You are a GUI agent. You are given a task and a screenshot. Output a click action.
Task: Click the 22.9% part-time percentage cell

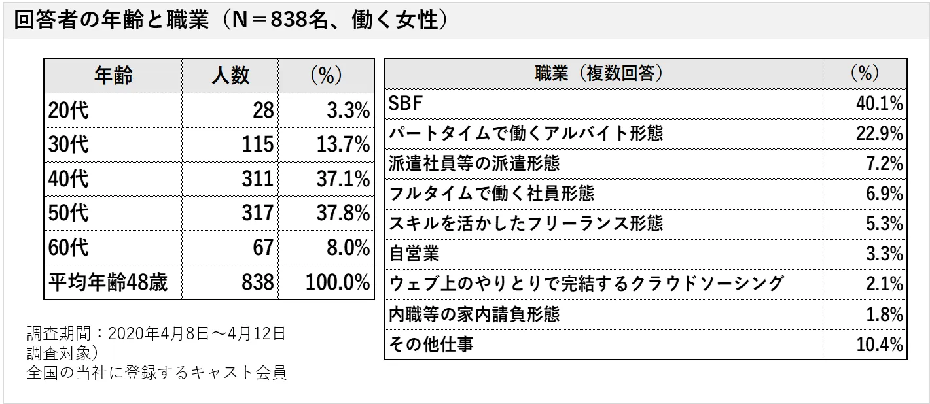880,133
